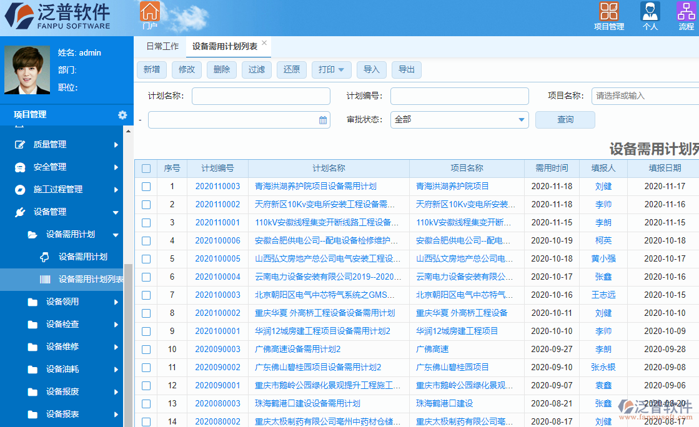The height and width of the screenshot is (427, 699).
Task: Switch to the 日常工作 tab
Action: pyautogui.click(x=161, y=46)
